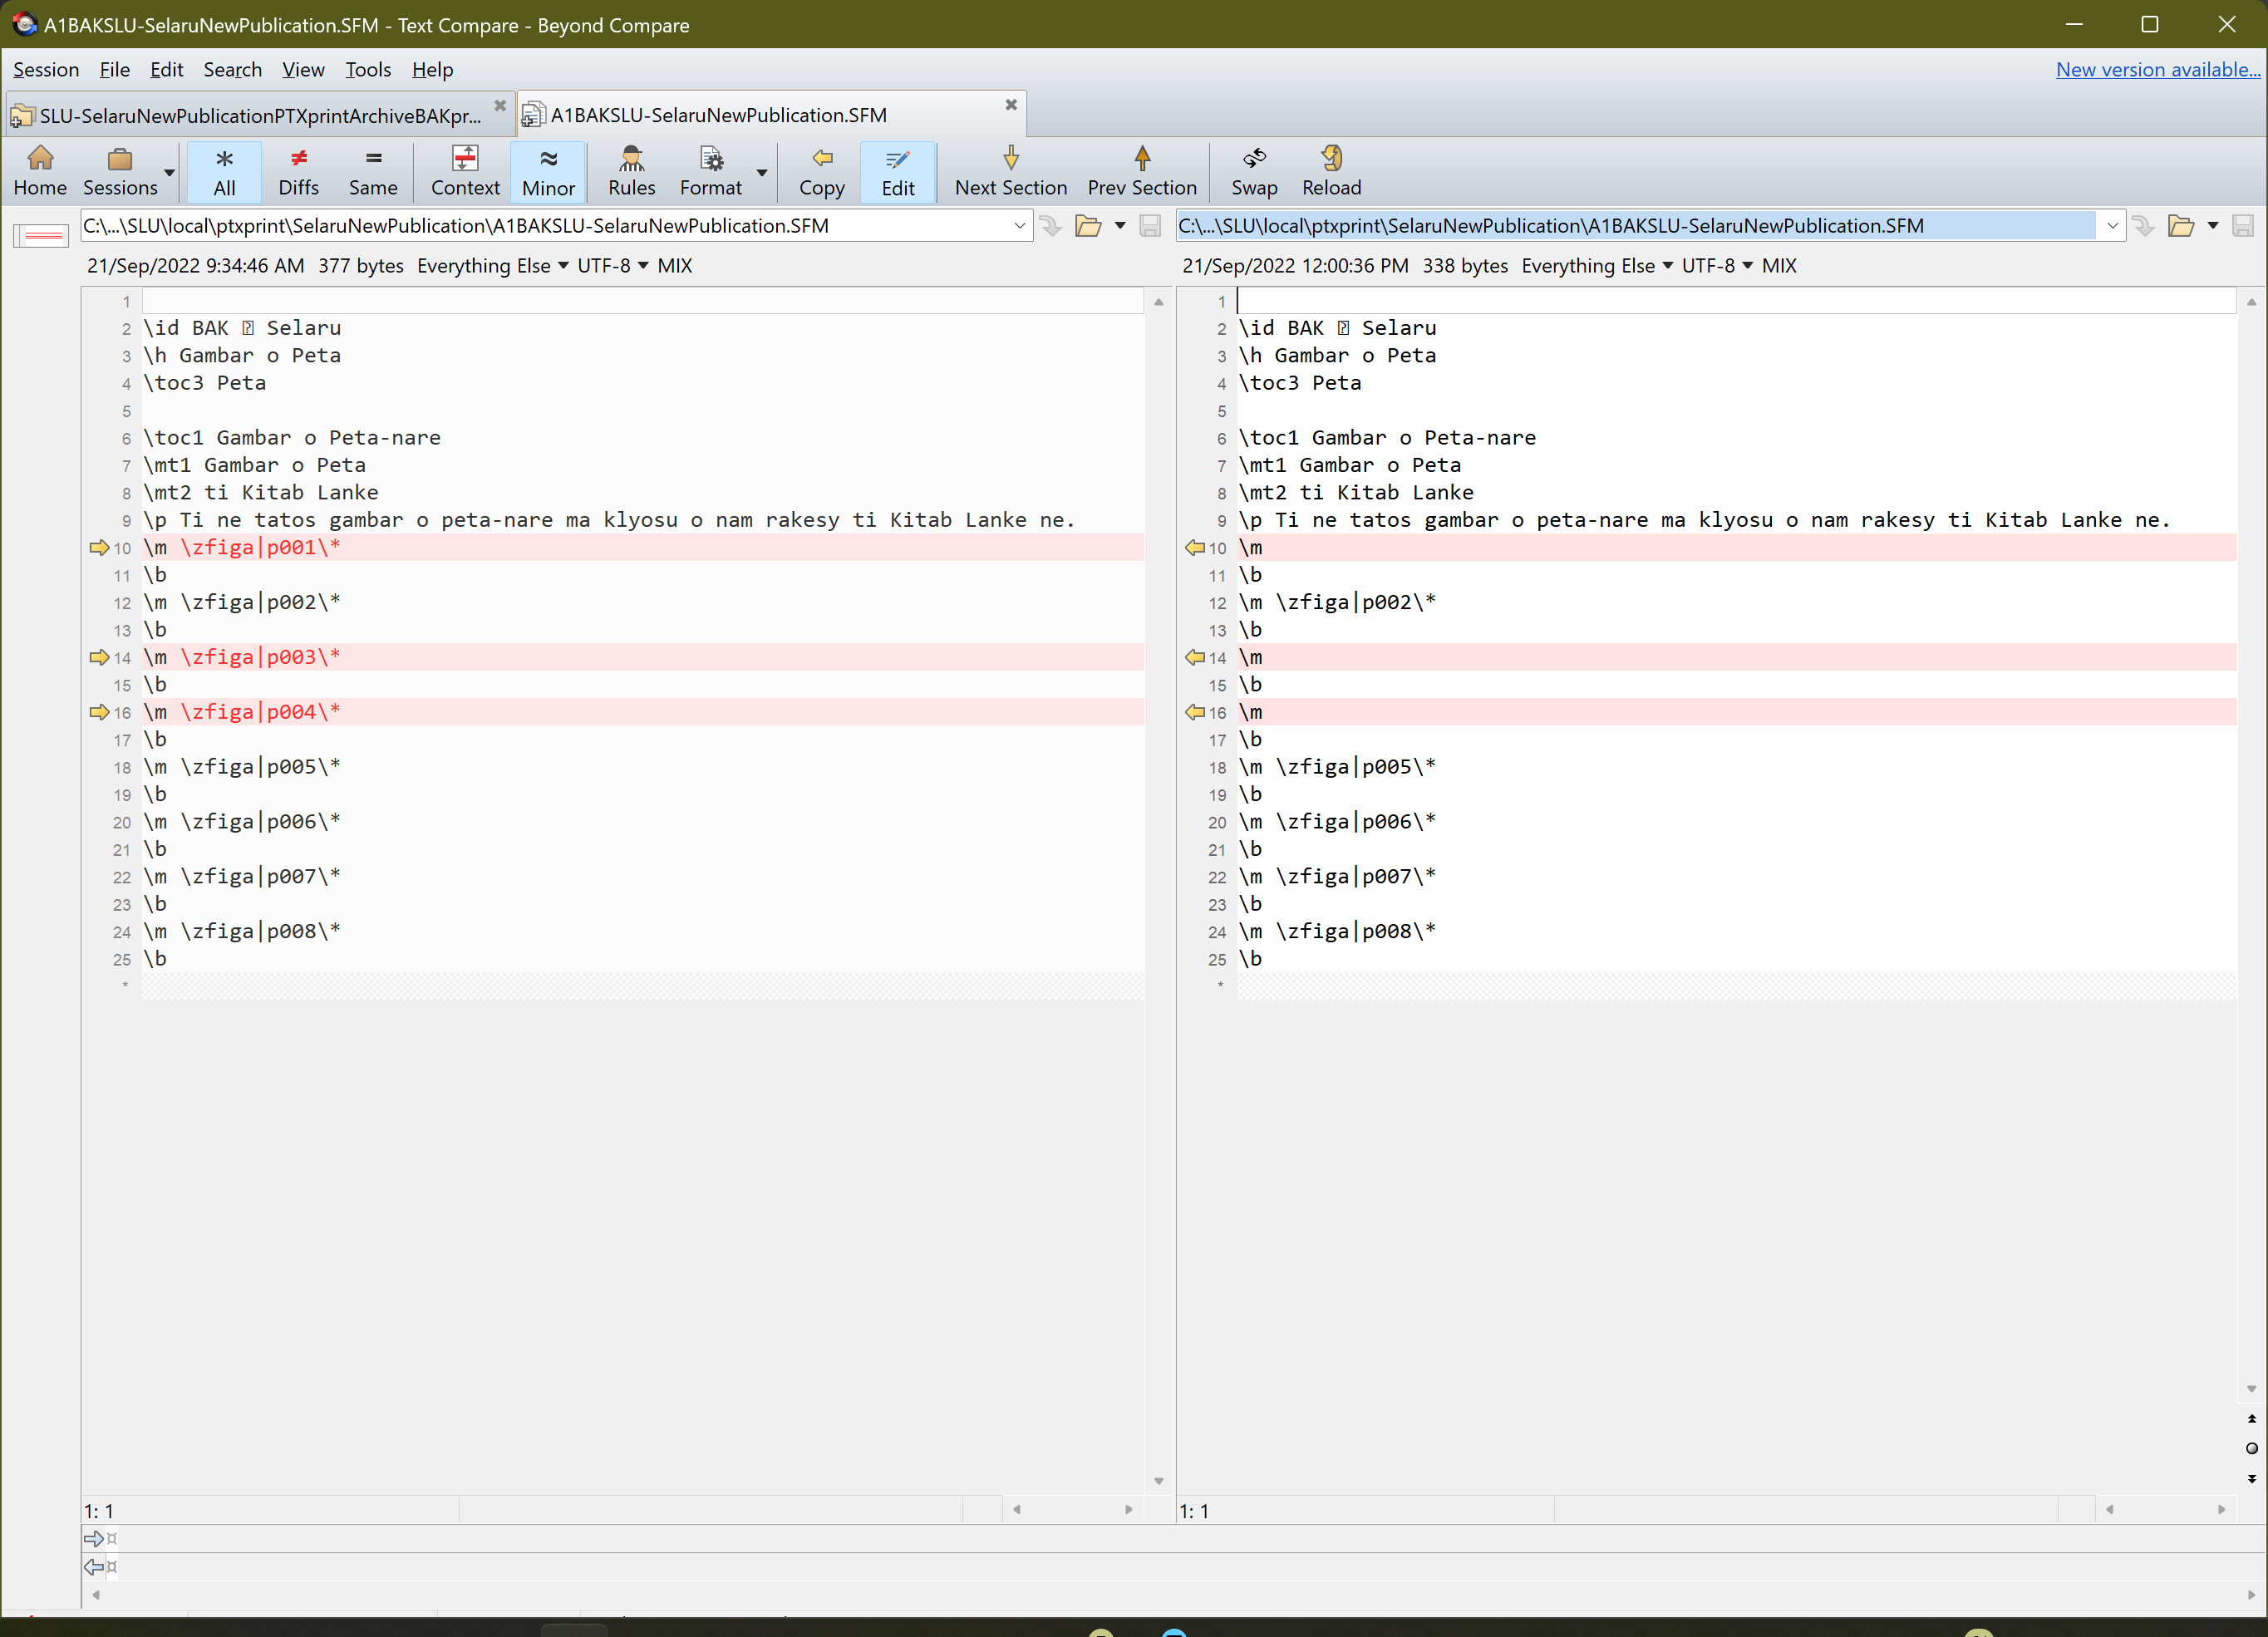Click the Swap sides icon
This screenshot has width=2268, height=1637.
tap(1254, 170)
